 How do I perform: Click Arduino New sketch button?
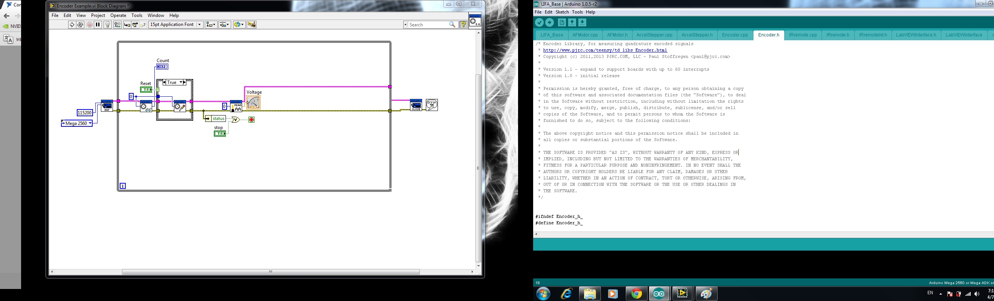click(562, 23)
